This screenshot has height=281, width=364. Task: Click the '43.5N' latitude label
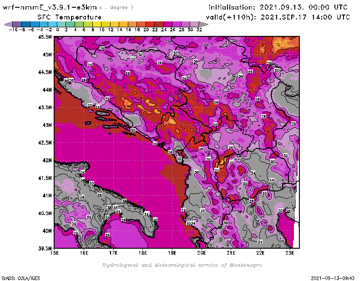[x=45, y=107]
